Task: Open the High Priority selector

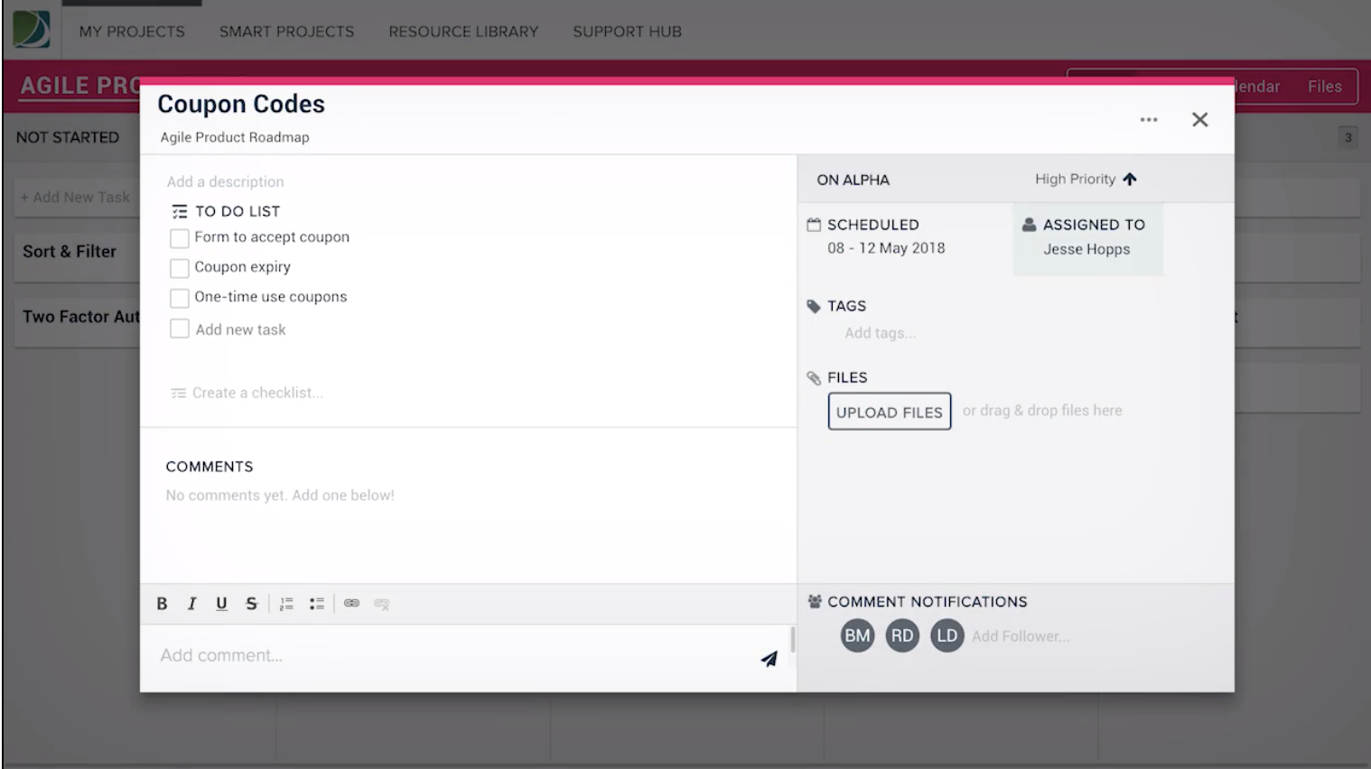Action: coord(1086,179)
